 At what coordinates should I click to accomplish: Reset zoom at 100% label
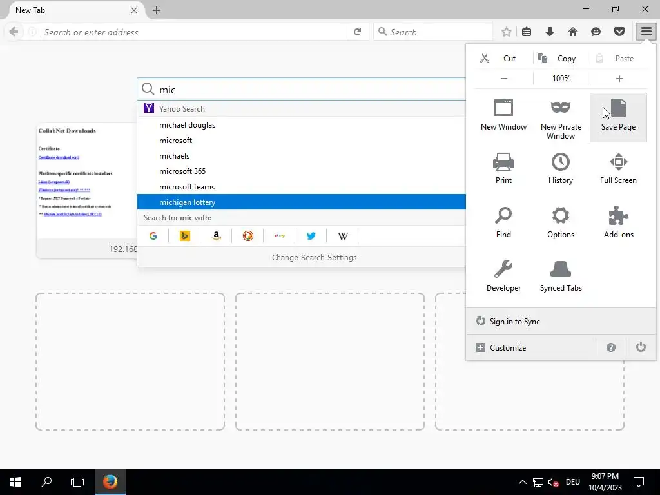561,78
